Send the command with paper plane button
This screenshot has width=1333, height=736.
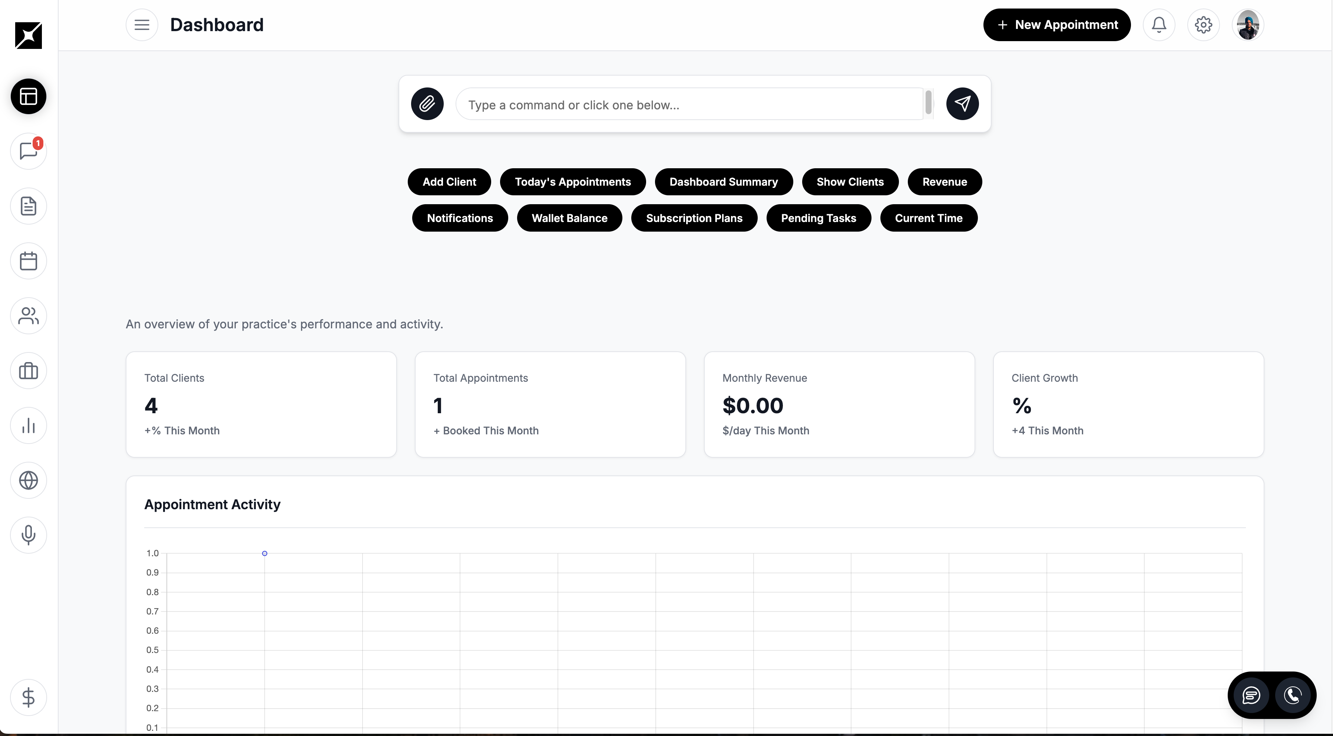click(x=962, y=104)
